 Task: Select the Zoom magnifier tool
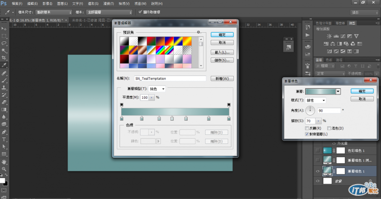(x=4, y=169)
